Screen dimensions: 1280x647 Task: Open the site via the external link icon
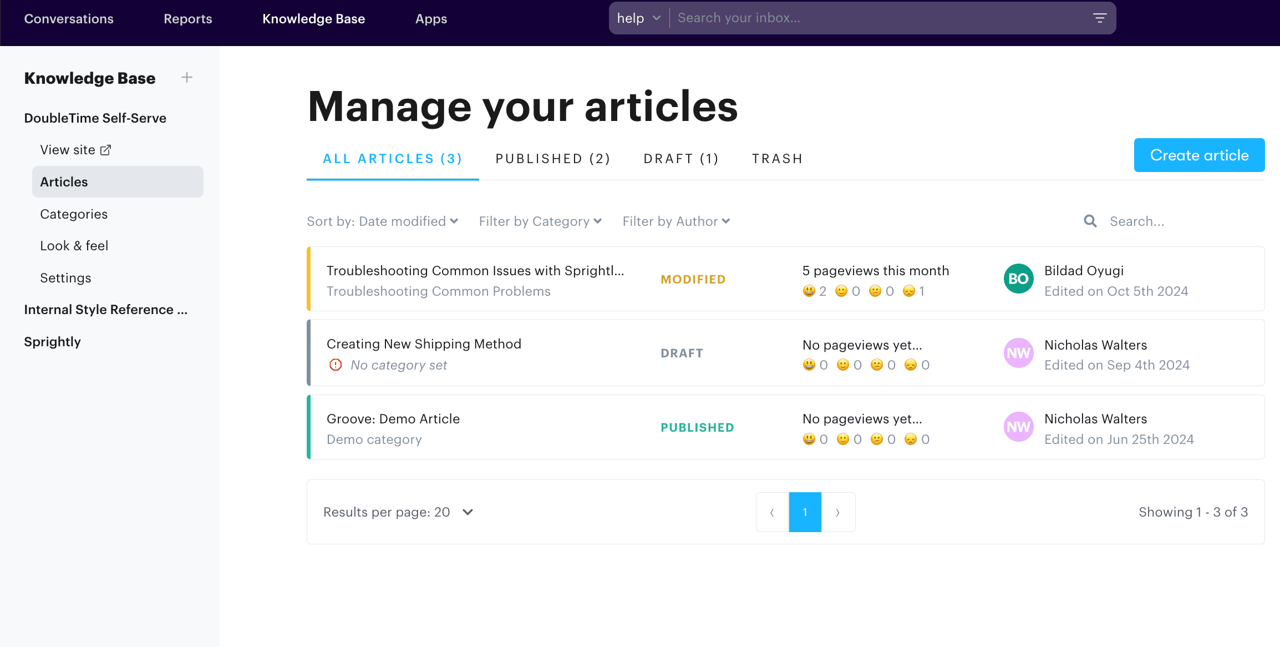(105, 149)
